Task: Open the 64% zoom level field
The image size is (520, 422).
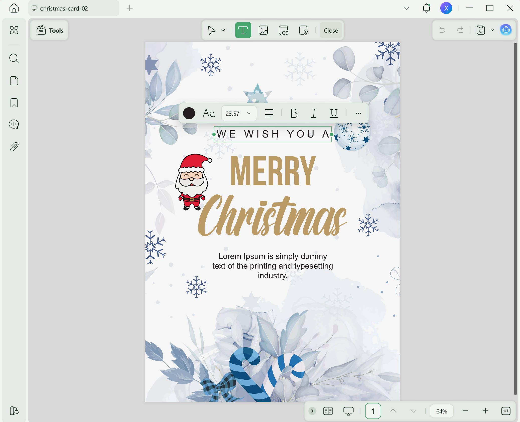Action: 442,411
